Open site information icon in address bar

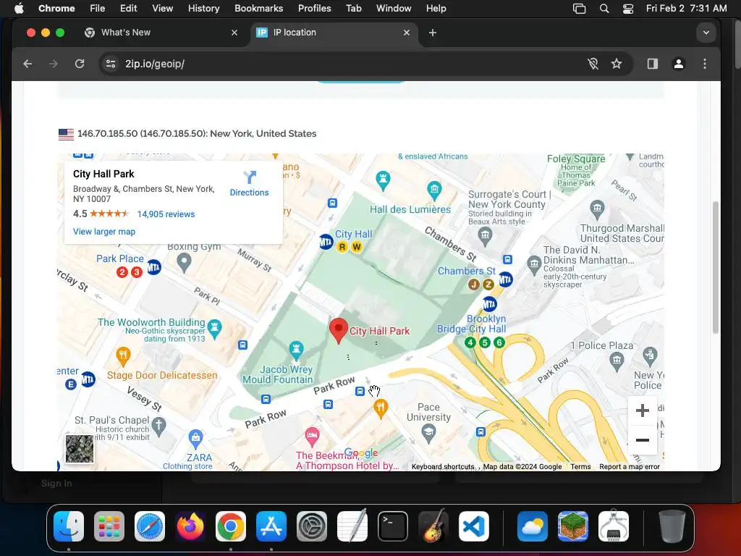111,64
